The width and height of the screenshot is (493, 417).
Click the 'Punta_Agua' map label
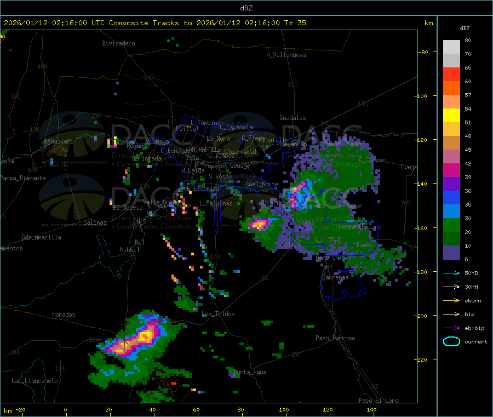pyautogui.click(x=250, y=372)
